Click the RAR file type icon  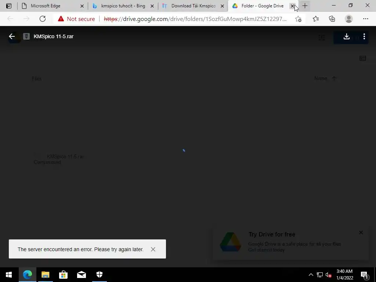26,36
